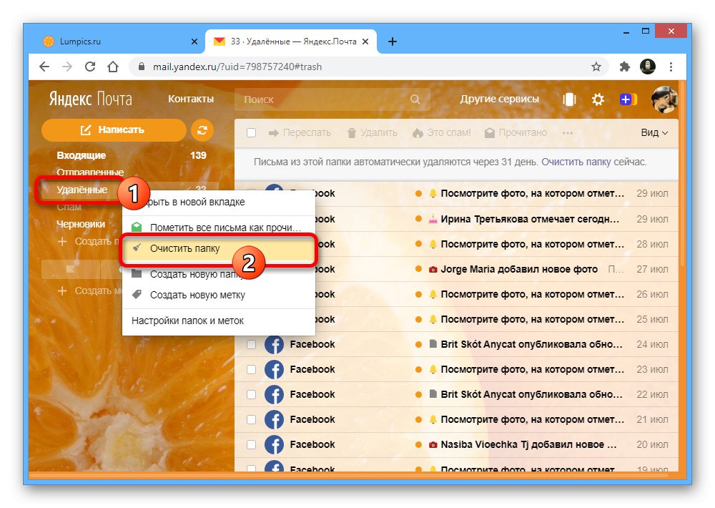The image size is (715, 508).
Task: Open the Контакты link
Action: pyautogui.click(x=191, y=99)
